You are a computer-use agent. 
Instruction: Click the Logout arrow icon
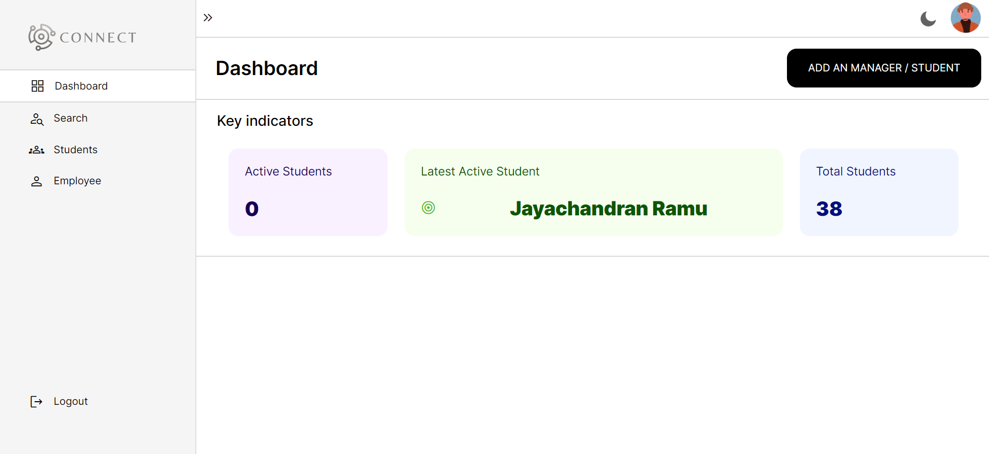(x=36, y=401)
